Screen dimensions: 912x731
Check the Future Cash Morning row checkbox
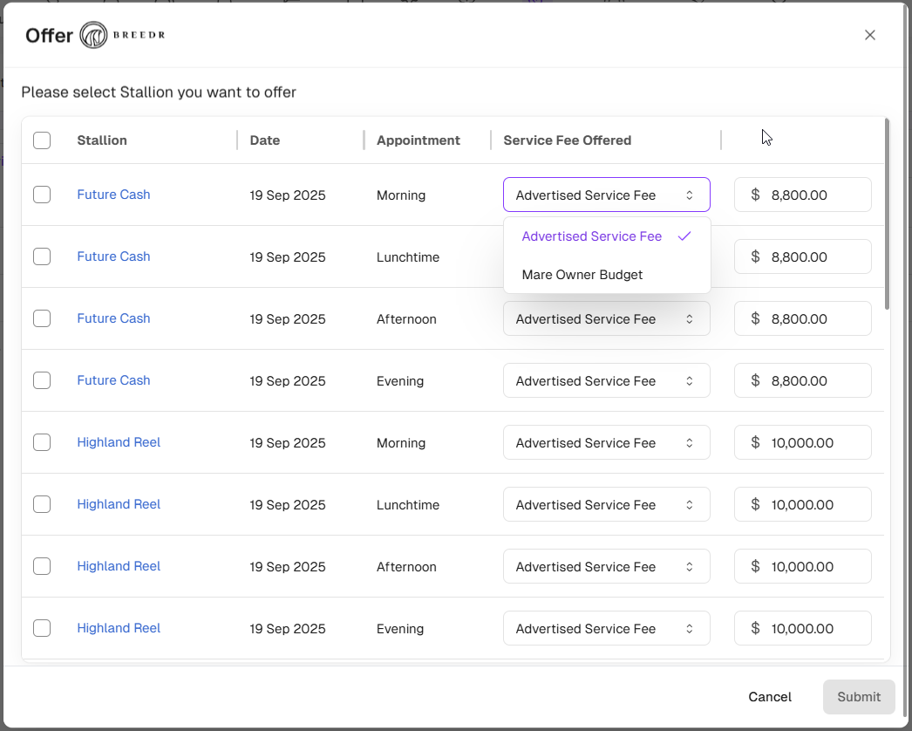[42, 195]
